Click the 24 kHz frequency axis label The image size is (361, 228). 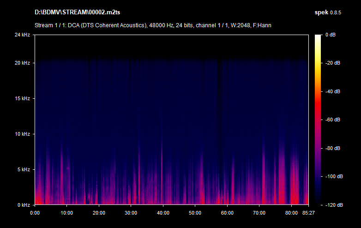[22, 35]
